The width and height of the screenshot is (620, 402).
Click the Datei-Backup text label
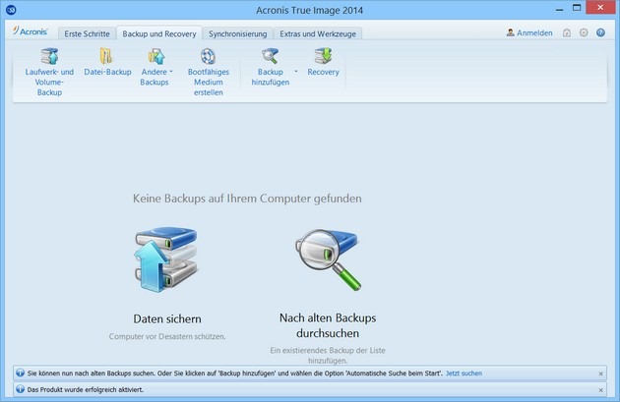pos(107,72)
